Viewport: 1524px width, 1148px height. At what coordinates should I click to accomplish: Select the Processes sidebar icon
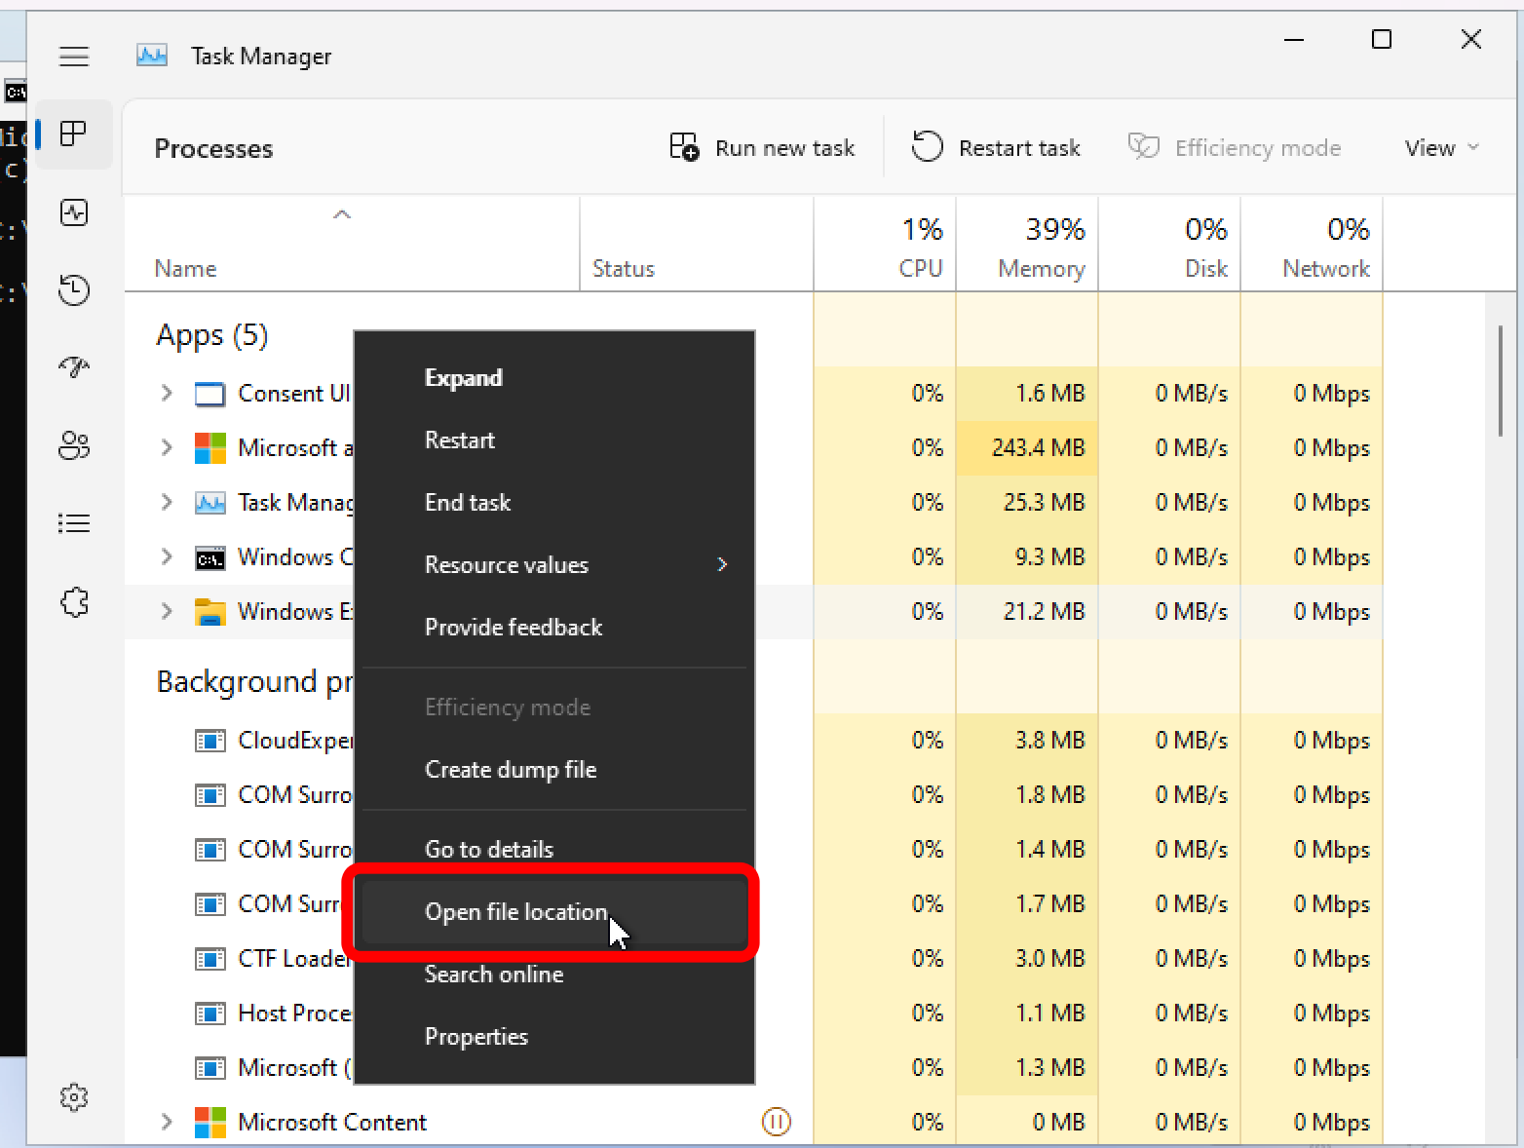click(x=74, y=134)
